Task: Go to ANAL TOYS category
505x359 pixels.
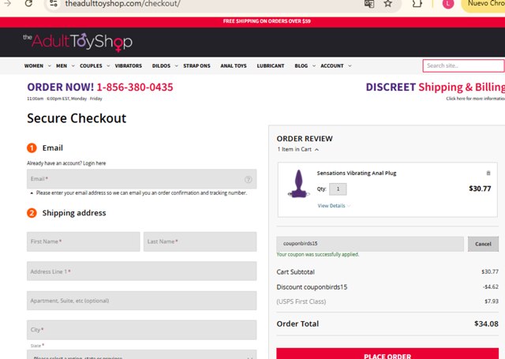Action: pos(234,65)
